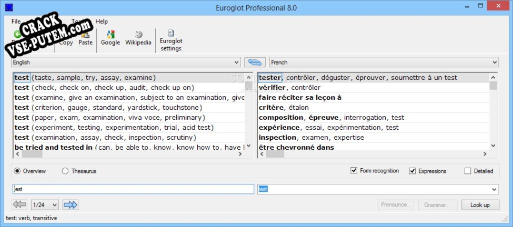This screenshot has width=513, height=227.
Task: Go to next result with right arrow
Action: click(70, 204)
